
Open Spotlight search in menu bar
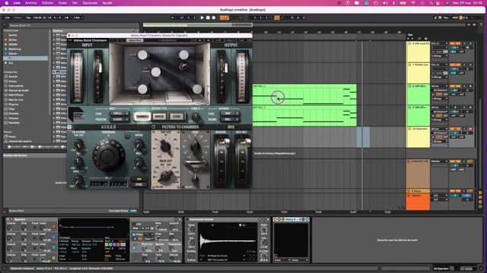(x=431, y=3)
